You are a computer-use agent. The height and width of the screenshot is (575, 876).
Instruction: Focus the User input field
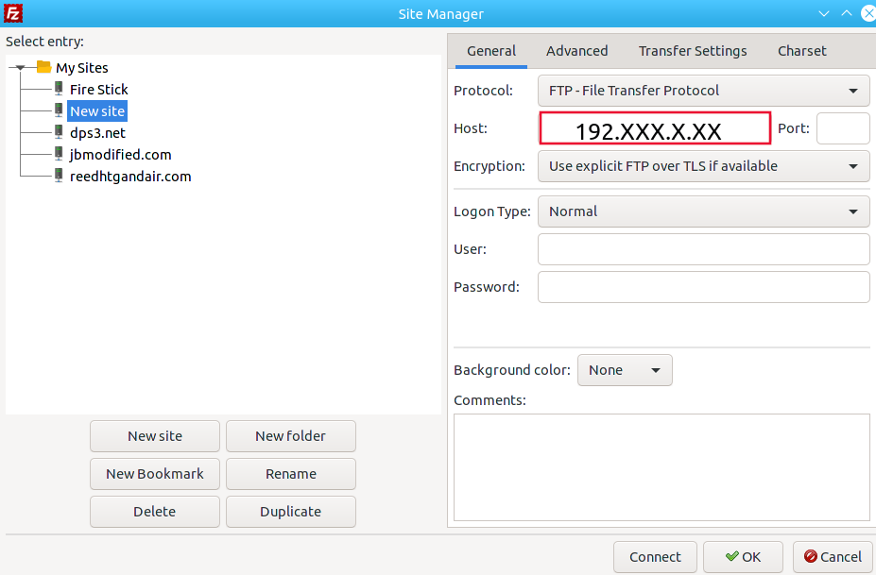tap(703, 249)
